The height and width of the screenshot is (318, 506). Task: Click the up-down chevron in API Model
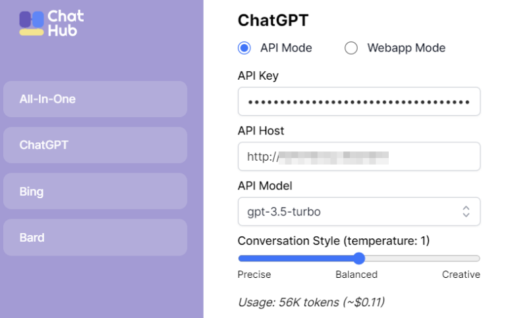pyautogui.click(x=466, y=212)
